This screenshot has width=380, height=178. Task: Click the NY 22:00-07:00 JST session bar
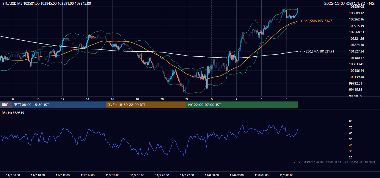242,105
